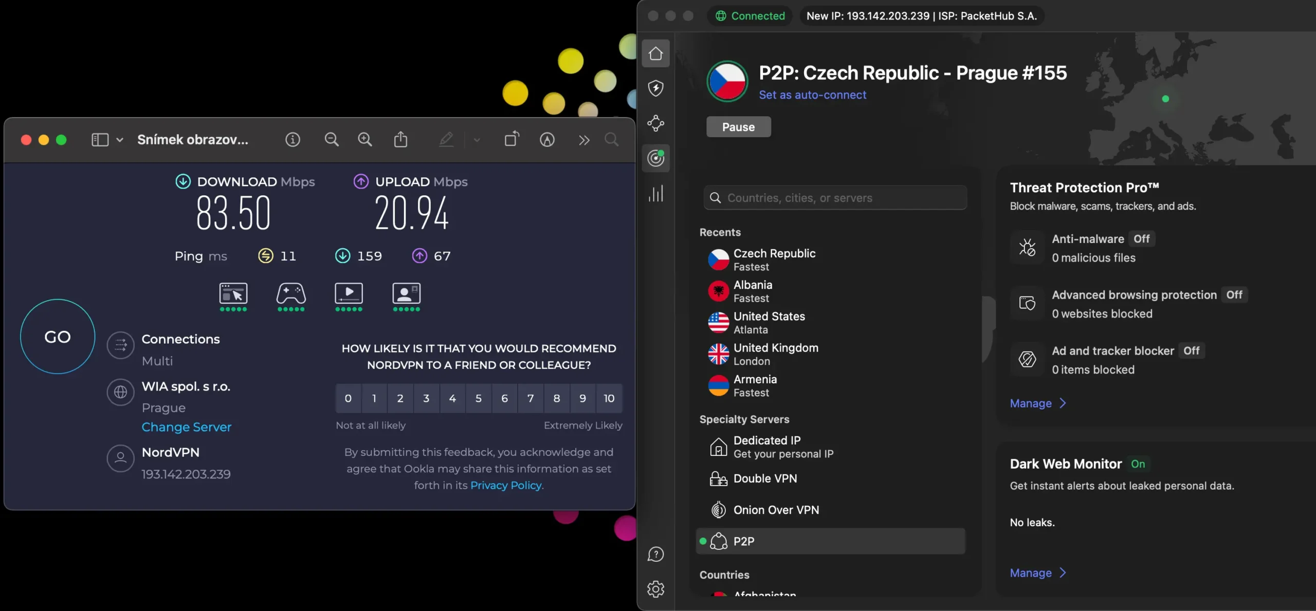
Task: Open Threat Protection shield icon in sidebar
Action: [x=655, y=88]
